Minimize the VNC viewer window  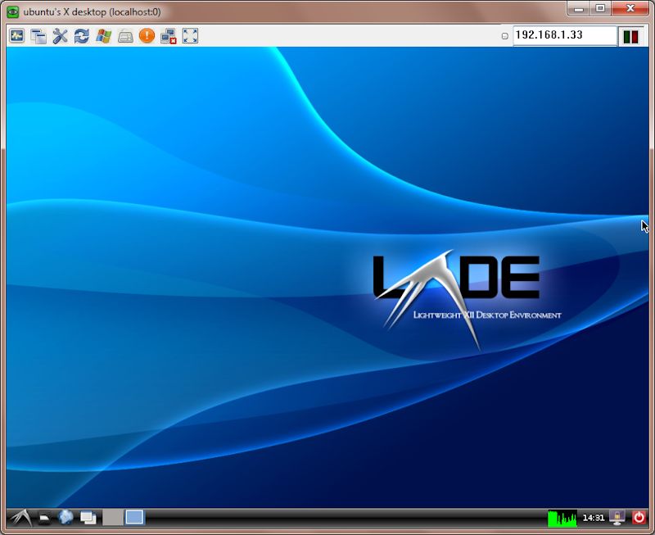click(x=579, y=9)
